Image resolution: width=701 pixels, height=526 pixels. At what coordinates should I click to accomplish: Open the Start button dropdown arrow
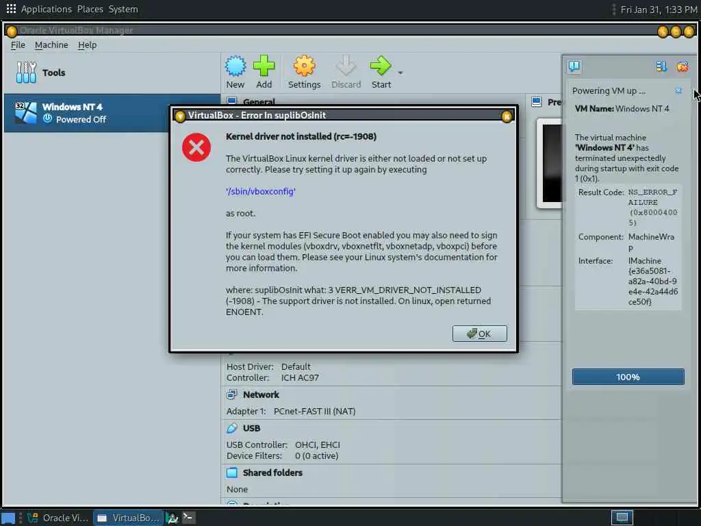[x=400, y=73]
